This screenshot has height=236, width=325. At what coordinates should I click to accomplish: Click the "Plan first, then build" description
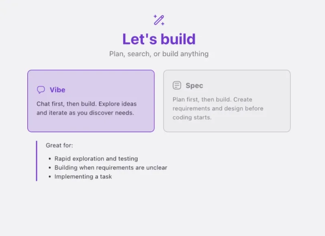click(x=212, y=99)
